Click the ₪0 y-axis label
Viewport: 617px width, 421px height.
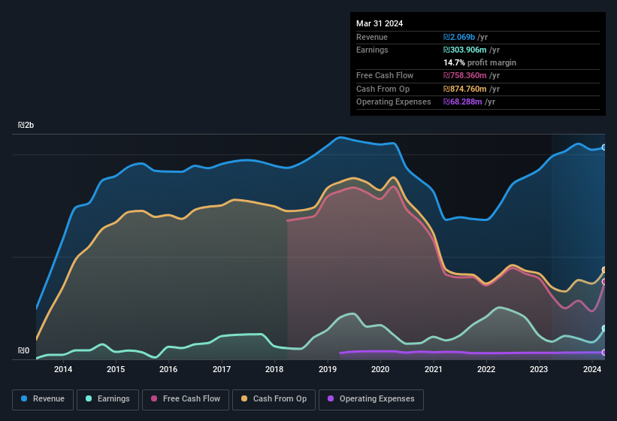coord(23,350)
